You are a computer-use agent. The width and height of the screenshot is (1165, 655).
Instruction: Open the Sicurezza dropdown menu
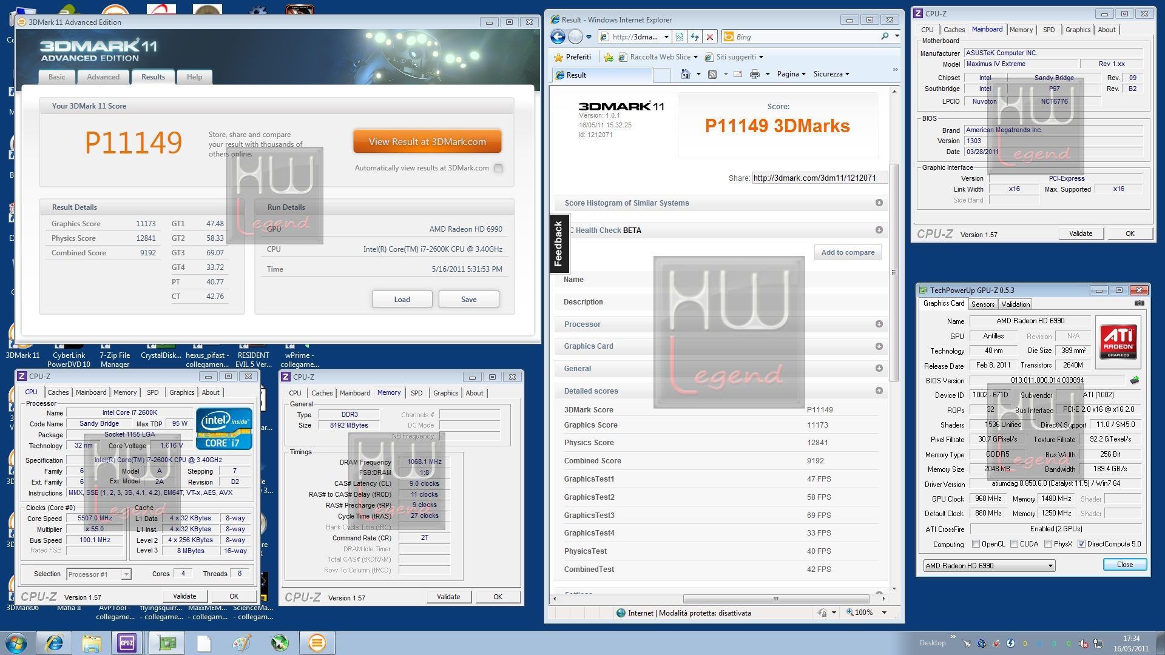[831, 74]
